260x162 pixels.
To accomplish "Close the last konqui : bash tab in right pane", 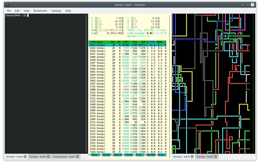I will 215,156.
